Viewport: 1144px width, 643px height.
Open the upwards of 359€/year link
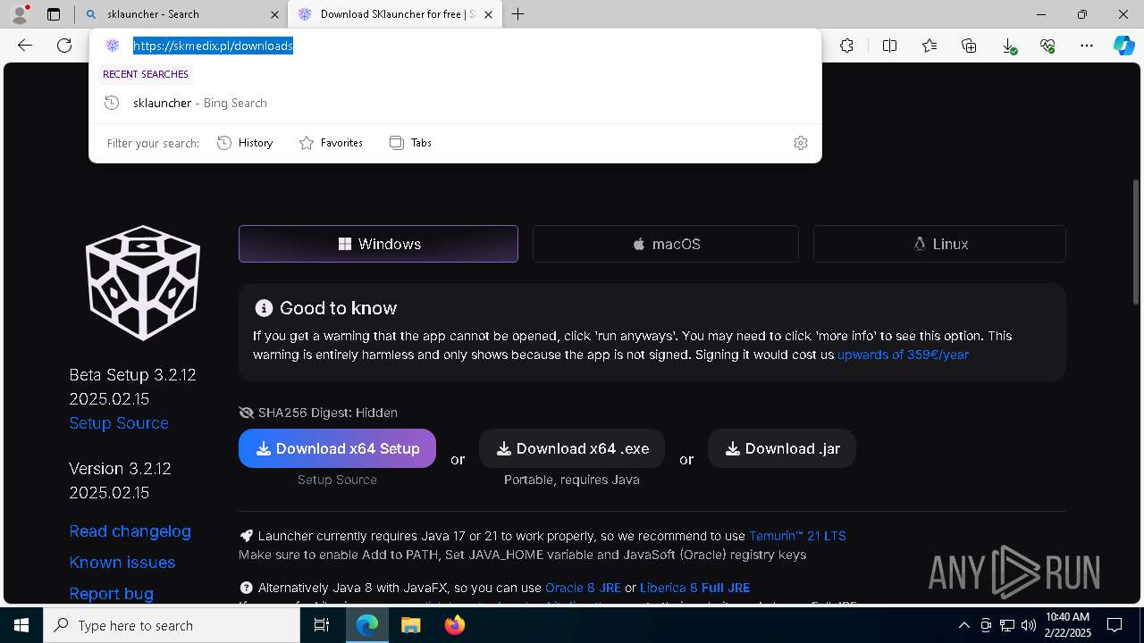click(903, 355)
